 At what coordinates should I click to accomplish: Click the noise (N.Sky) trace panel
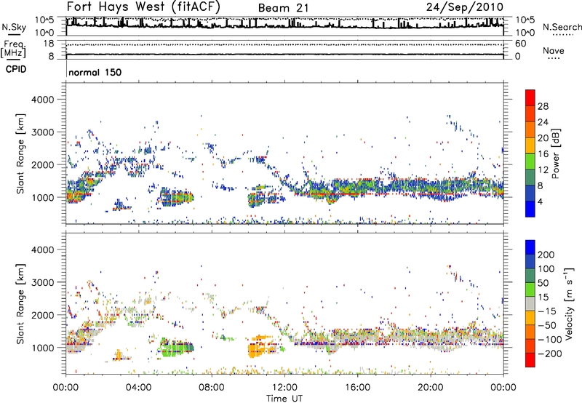[x=284, y=26]
